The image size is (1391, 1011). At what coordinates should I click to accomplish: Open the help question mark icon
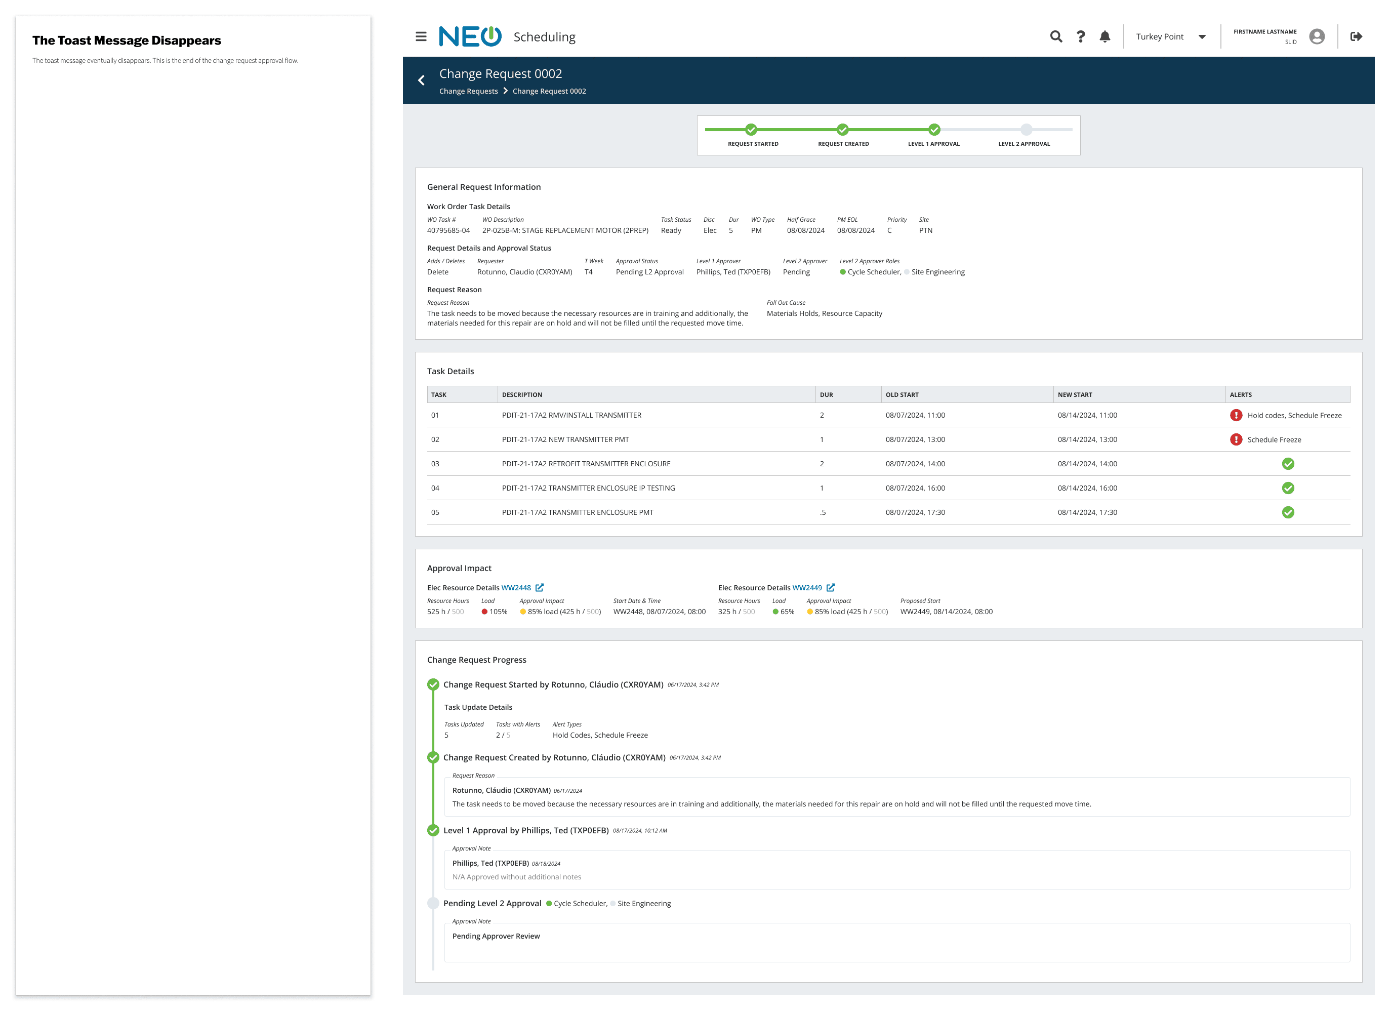click(x=1081, y=37)
